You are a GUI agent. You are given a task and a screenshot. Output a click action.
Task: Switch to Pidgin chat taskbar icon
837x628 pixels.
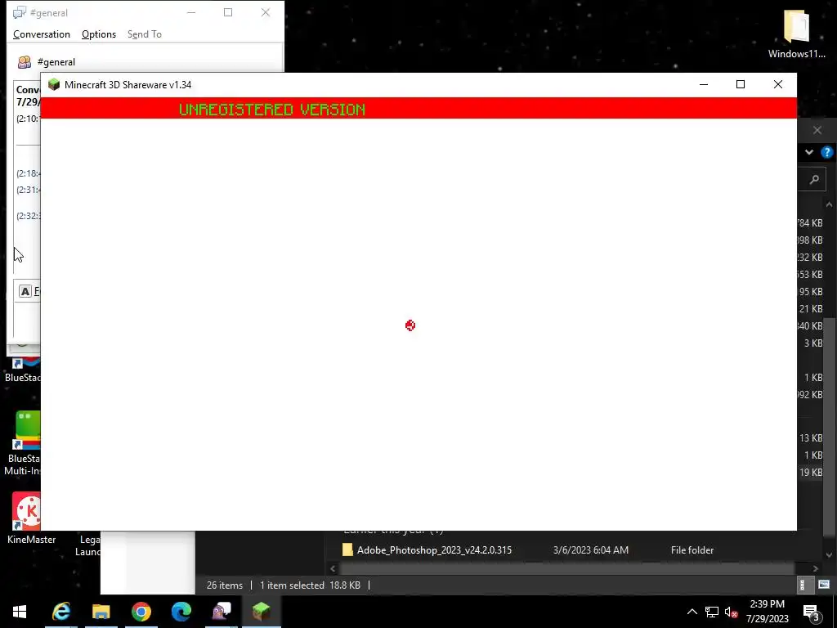(222, 612)
